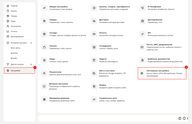Open Почта, SMS, уведомления link

pos(159,45)
